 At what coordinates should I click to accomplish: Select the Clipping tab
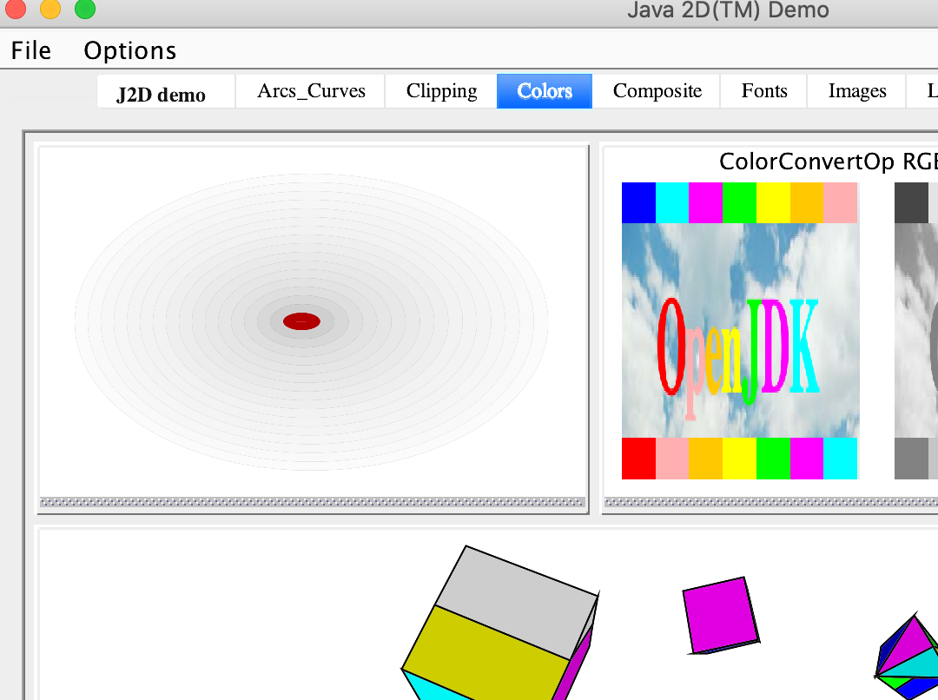441,91
